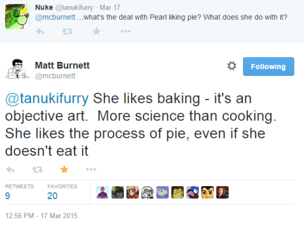Reply to Matt Burnett's tweet
This screenshot has height=230, width=304.
(10, 170)
